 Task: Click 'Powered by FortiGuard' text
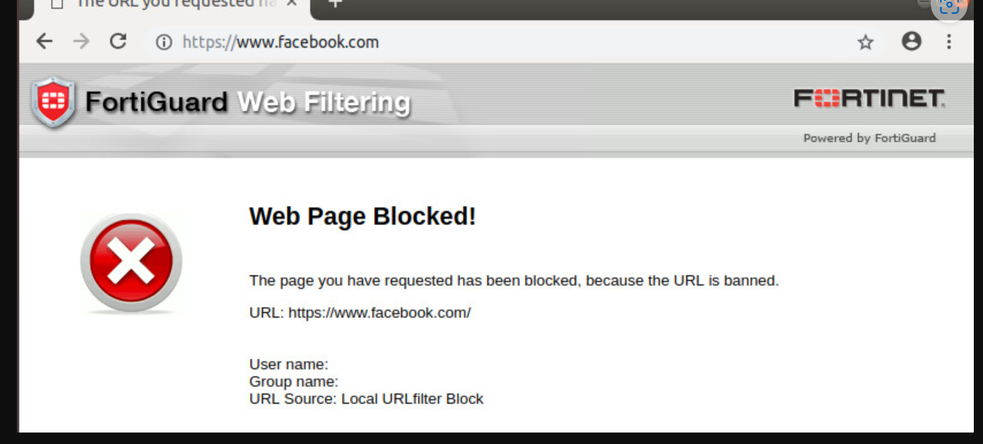[869, 138]
